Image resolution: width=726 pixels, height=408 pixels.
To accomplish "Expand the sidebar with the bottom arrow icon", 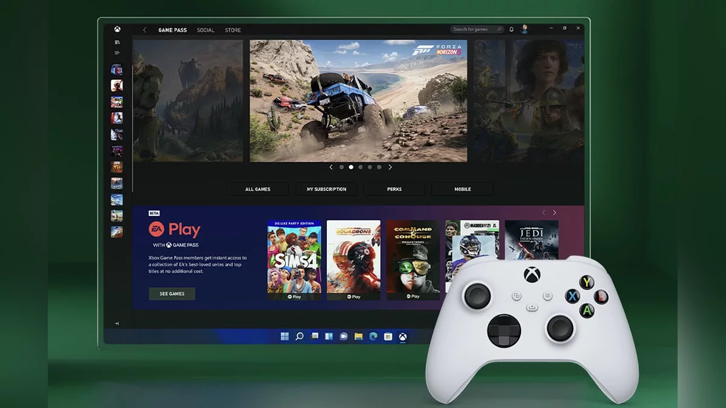I will pos(117,323).
